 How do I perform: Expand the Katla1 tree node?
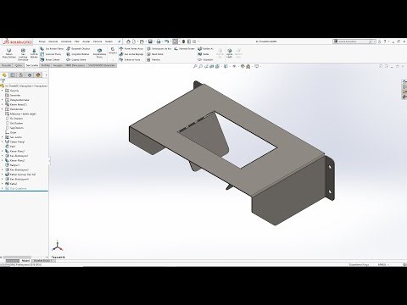tap(3, 184)
